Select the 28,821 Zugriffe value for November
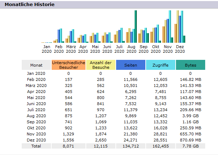The height and width of the screenshot is (155, 218). pyautogui.click(x=160, y=134)
